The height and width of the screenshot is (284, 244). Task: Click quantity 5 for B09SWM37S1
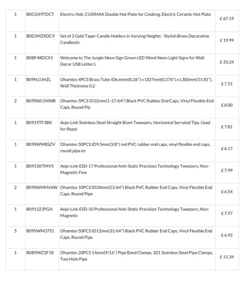(15, 231)
